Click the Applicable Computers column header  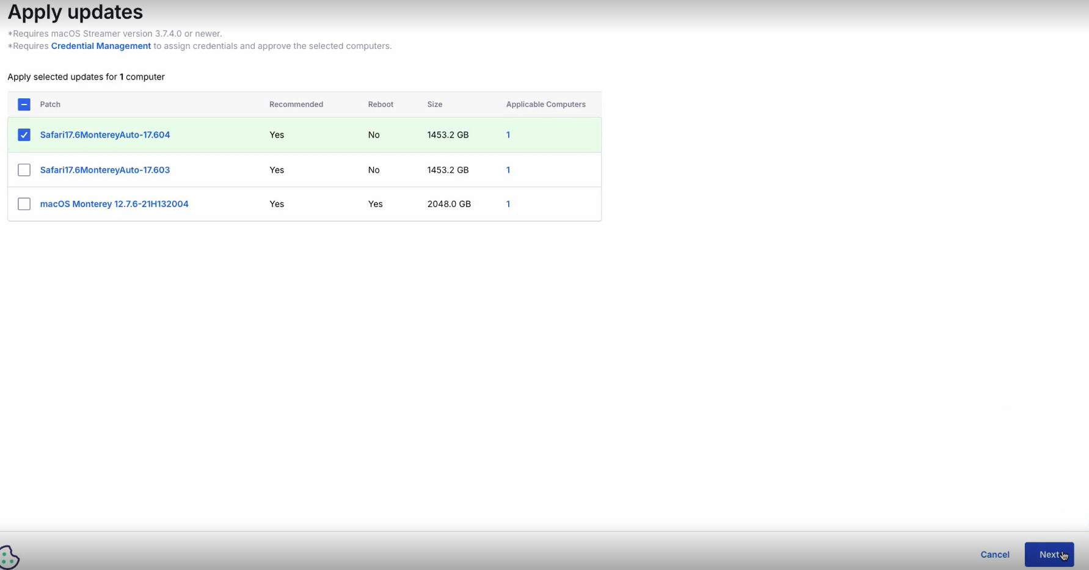[x=545, y=104]
